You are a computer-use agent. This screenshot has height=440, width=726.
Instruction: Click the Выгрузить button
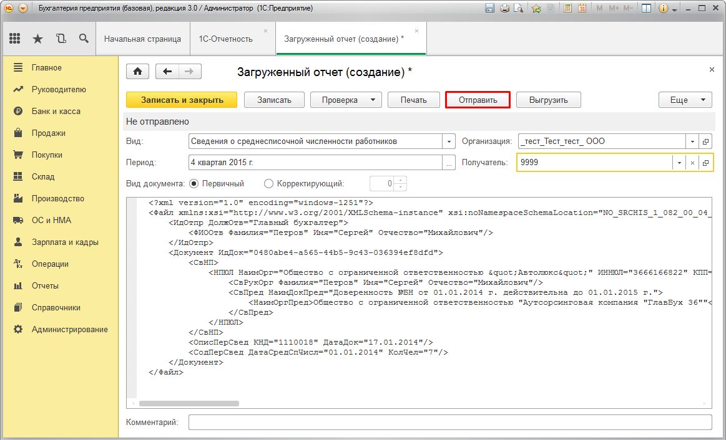pos(549,100)
